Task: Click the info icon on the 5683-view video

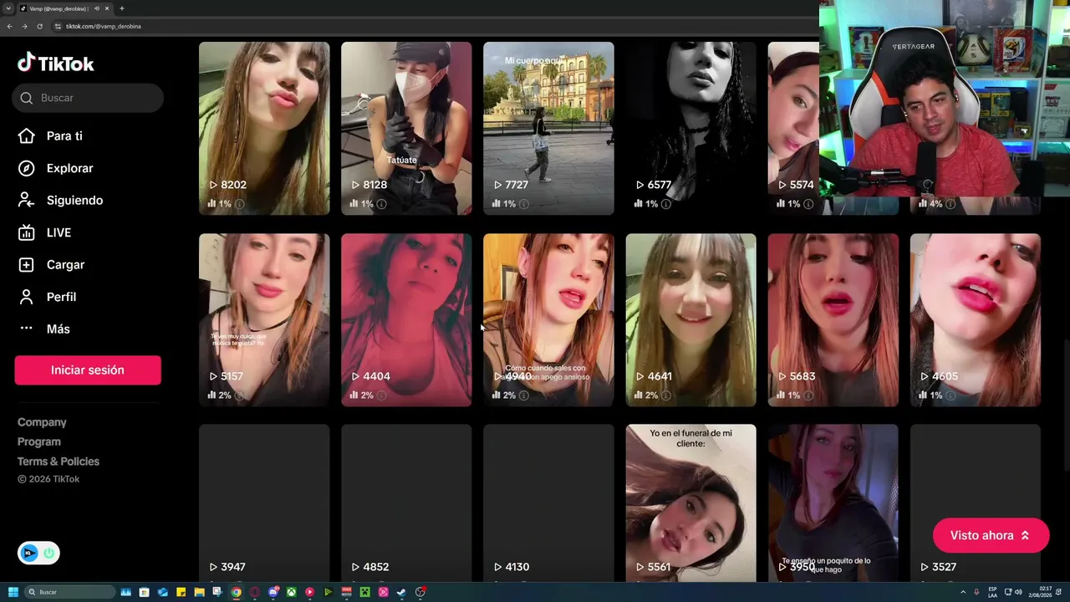Action: 808,395
